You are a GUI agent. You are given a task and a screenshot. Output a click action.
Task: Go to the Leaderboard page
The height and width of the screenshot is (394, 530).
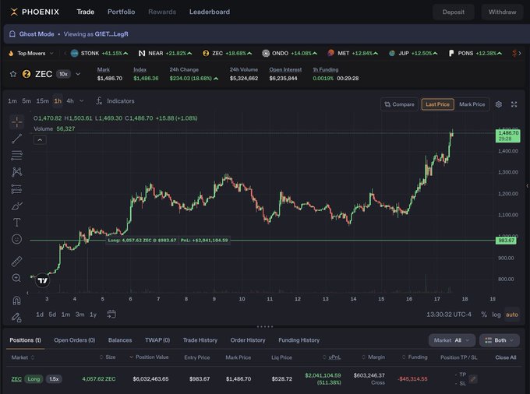(210, 12)
